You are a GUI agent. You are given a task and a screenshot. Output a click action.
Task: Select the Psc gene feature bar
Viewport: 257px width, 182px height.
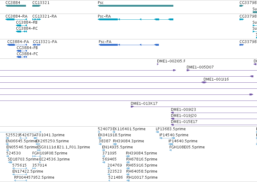click(136, 6)
